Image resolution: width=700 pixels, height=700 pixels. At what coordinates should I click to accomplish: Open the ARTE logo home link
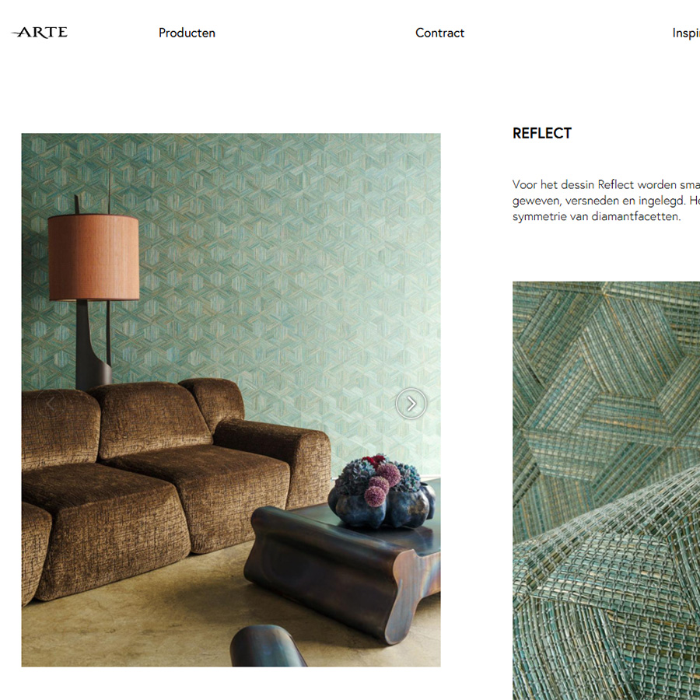click(40, 33)
